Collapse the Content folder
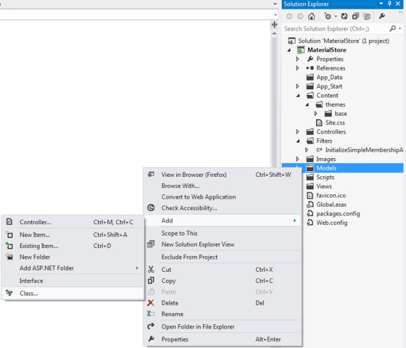This screenshot has height=348, width=406. click(x=298, y=96)
